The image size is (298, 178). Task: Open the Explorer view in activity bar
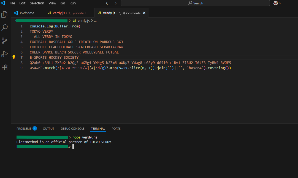(x=4, y=15)
